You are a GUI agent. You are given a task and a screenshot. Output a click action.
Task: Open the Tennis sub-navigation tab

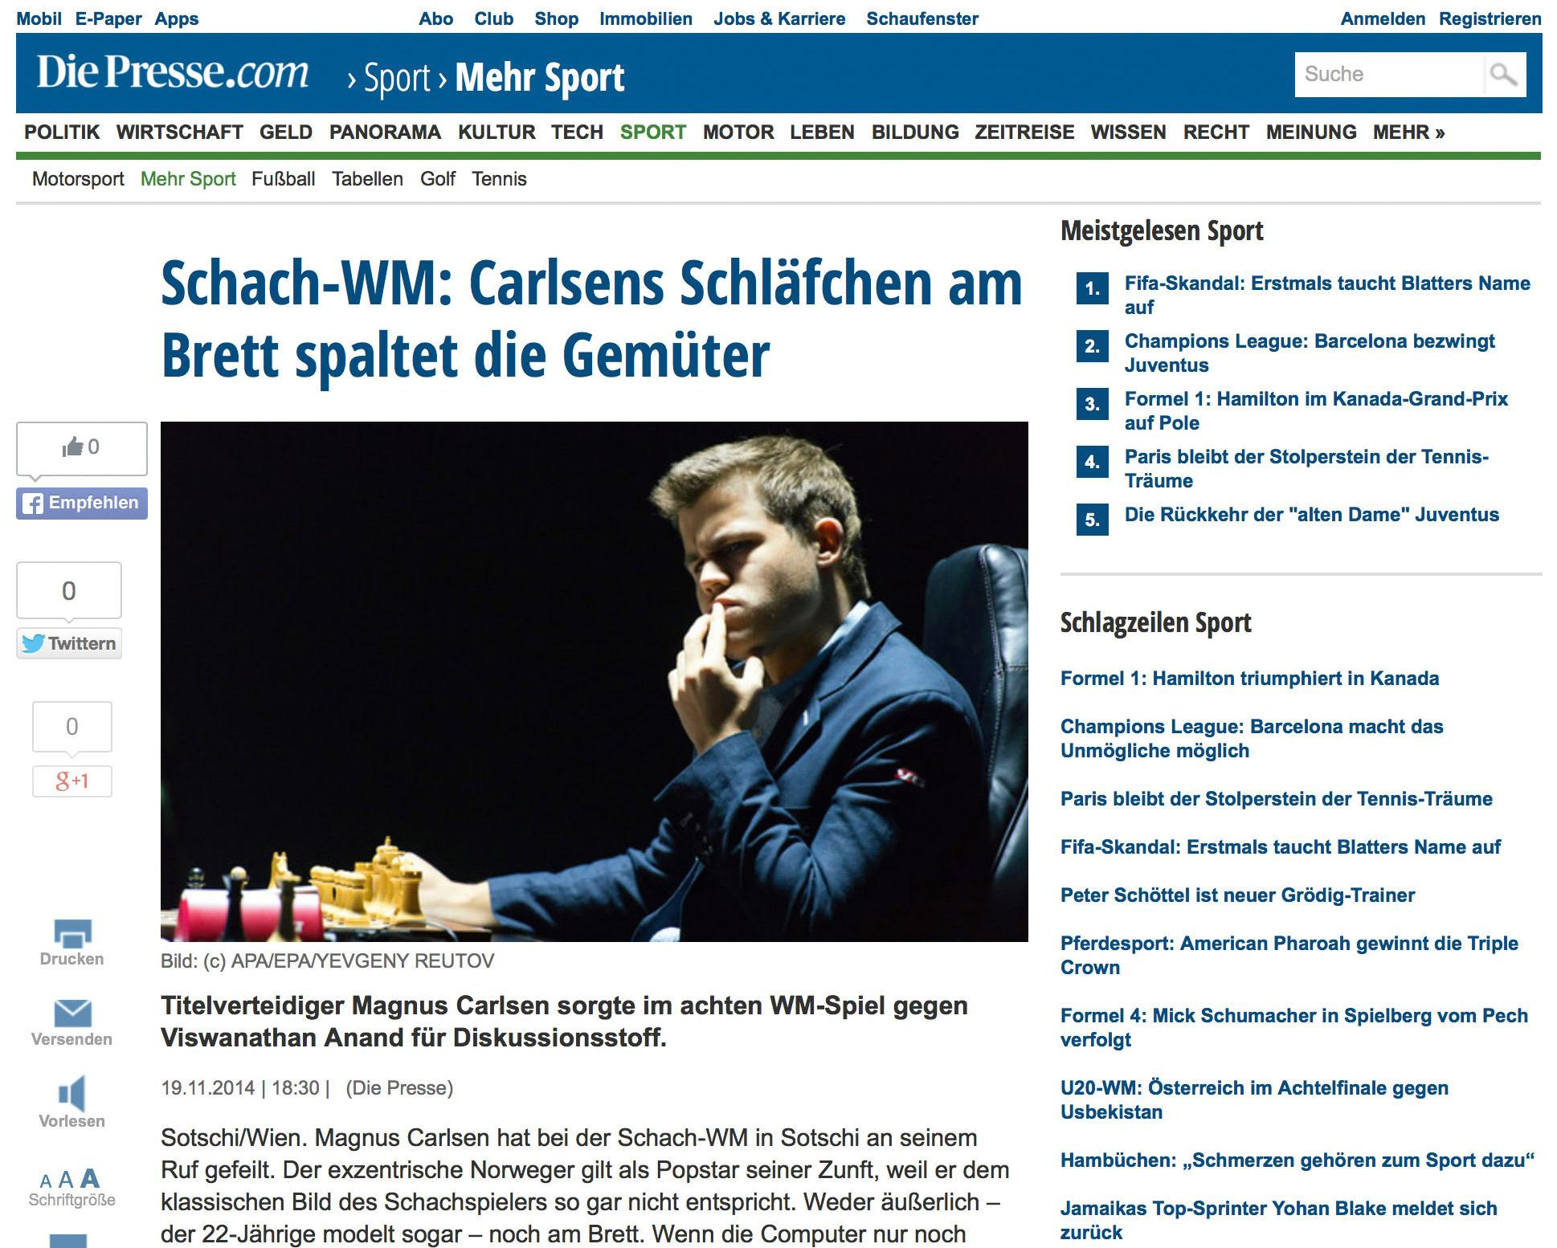point(499,179)
